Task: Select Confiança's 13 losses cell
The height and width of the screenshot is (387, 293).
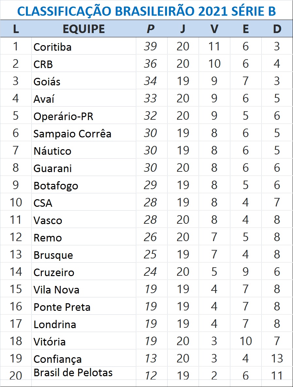Action: [277, 359]
